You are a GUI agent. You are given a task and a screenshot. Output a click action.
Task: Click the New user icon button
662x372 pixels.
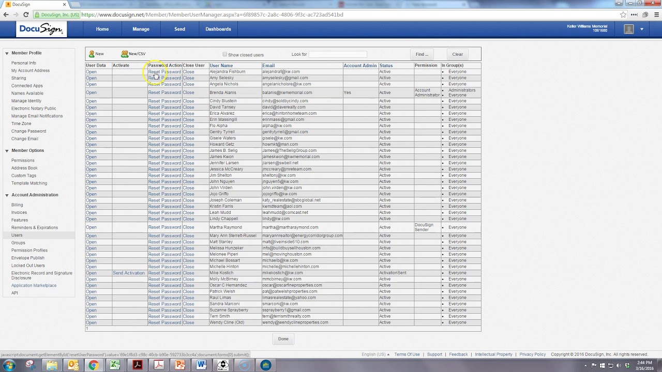click(x=96, y=54)
